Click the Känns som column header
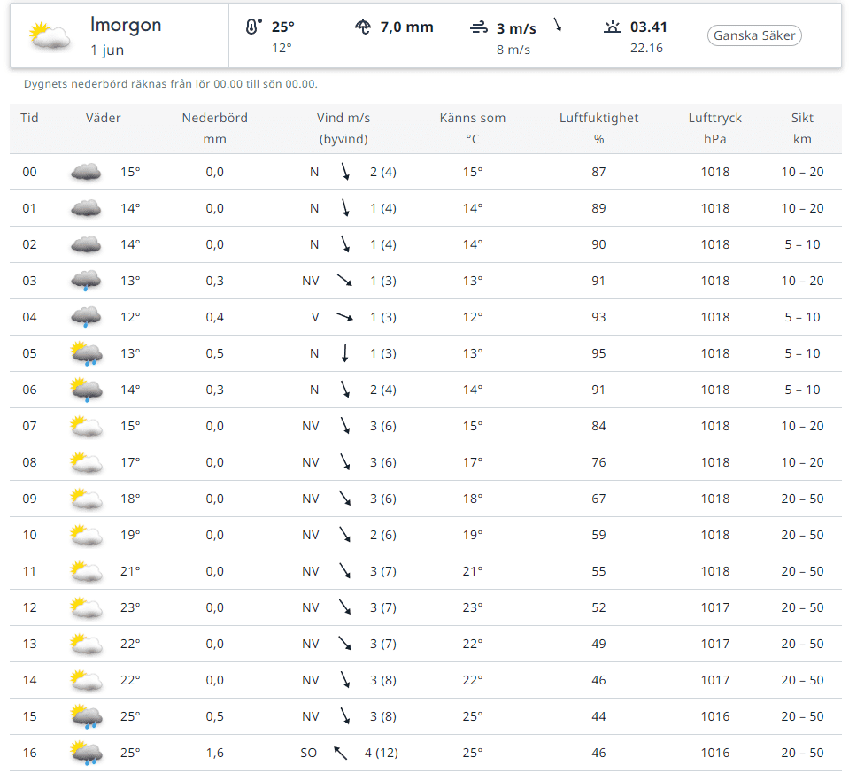Image resolution: width=849 pixels, height=773 pixels. tap(473, 128)
